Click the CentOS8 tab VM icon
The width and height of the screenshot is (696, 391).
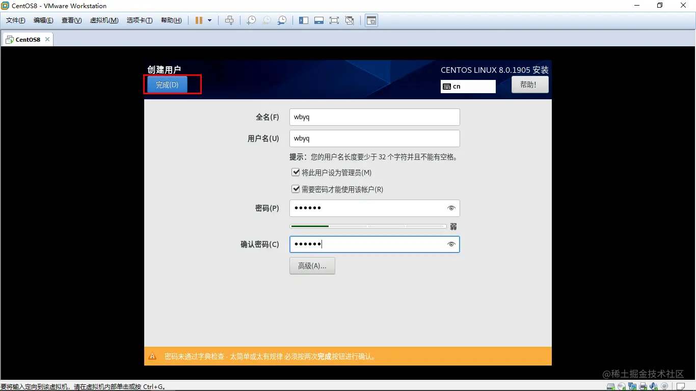pos(10,39)
